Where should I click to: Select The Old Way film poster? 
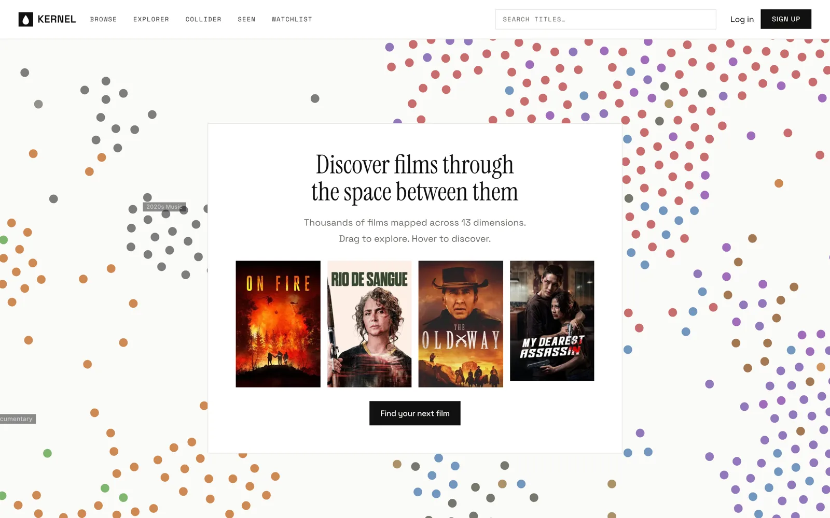coord(461,324)
